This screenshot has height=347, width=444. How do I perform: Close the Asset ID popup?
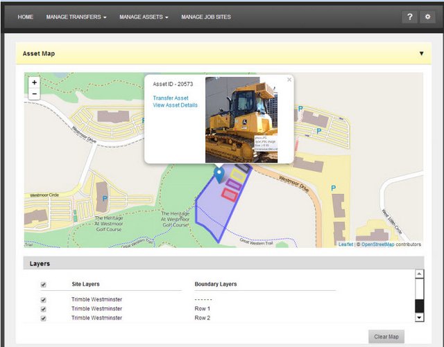point(289,80)
